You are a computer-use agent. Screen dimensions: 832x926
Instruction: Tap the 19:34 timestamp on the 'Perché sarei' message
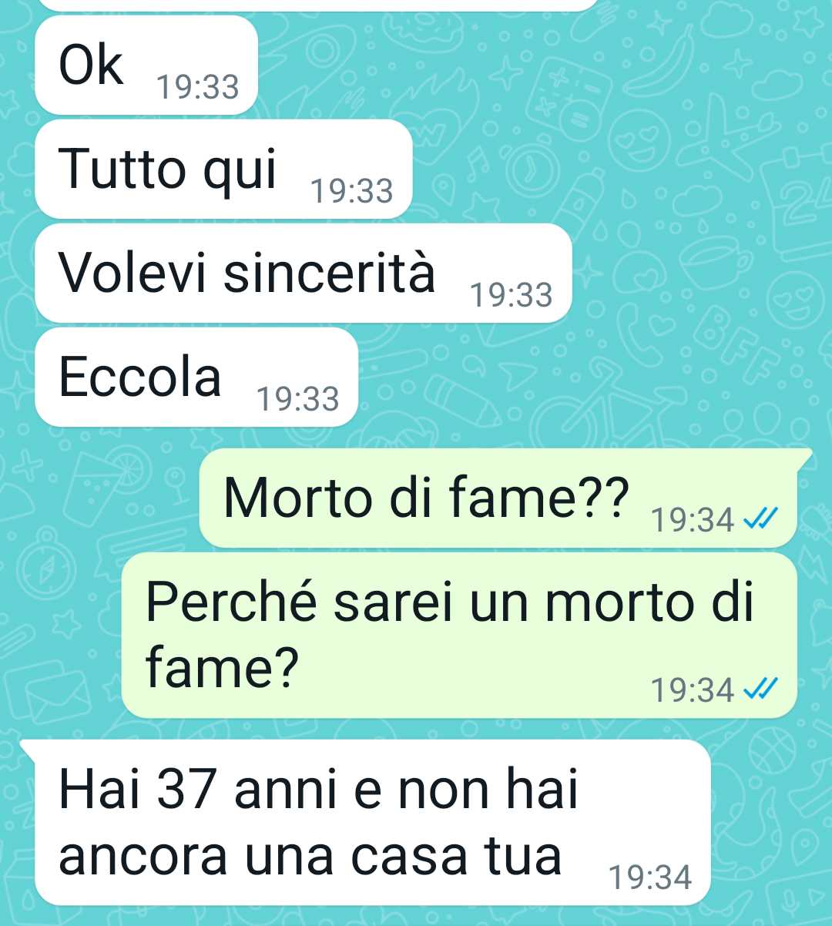click(x=693, y=689)
